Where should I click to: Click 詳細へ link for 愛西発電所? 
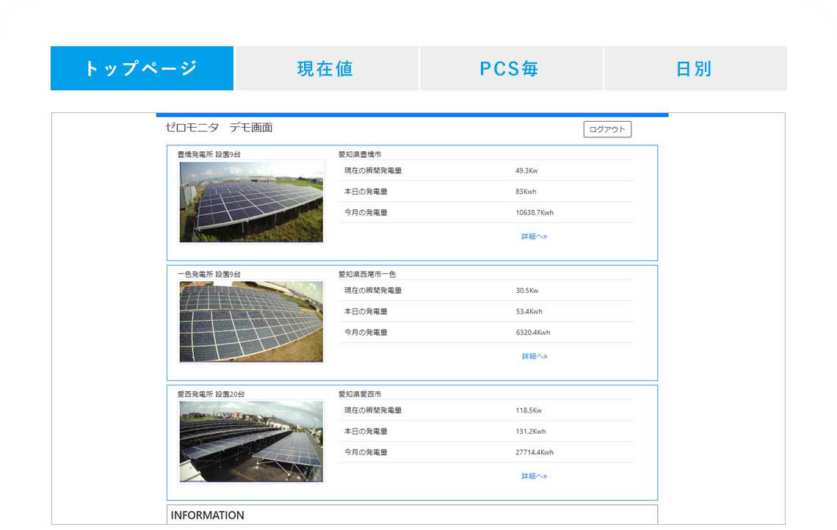[x=535, y=476]
